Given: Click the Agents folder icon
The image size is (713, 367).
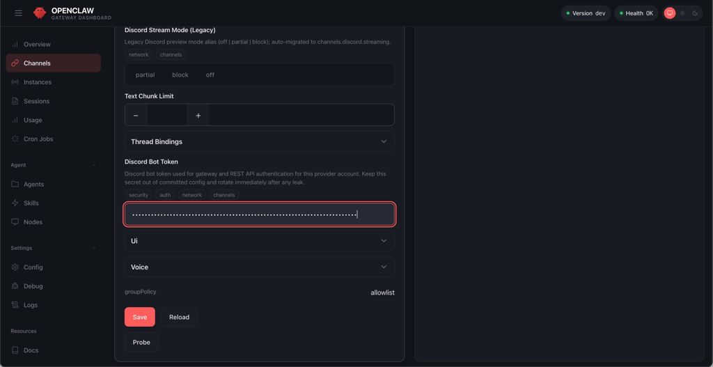Looking at the screenshot, I should [x=15, y=184].
